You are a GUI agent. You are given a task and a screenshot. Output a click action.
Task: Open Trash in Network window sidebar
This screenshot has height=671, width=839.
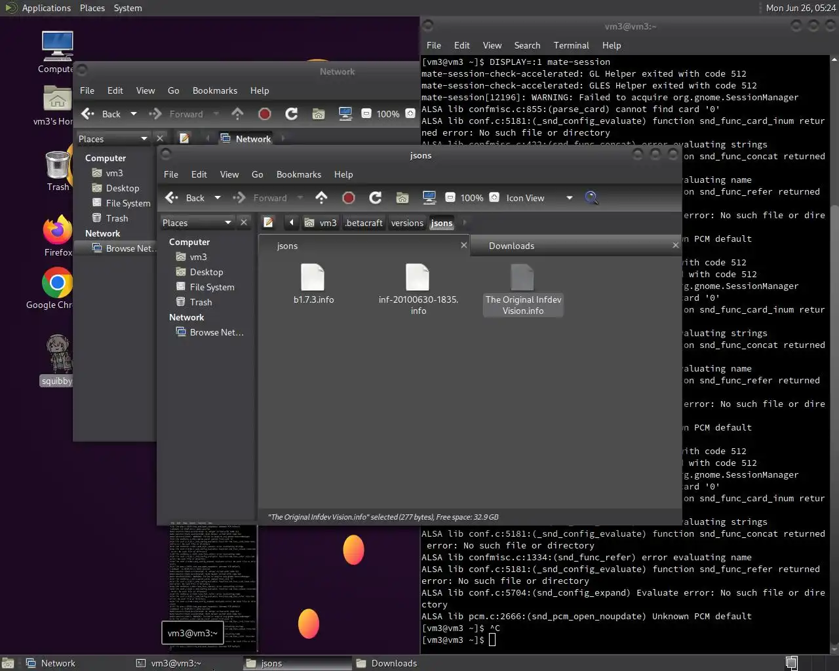tap(110, 218)
